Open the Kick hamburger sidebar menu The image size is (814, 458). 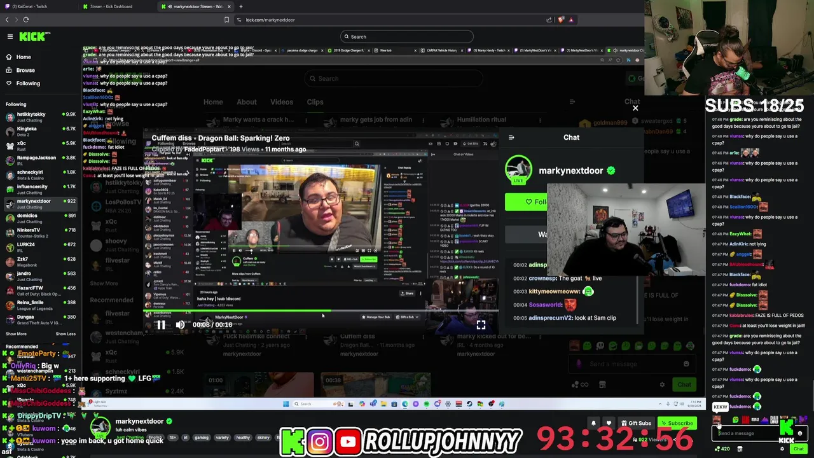(10, 36)
